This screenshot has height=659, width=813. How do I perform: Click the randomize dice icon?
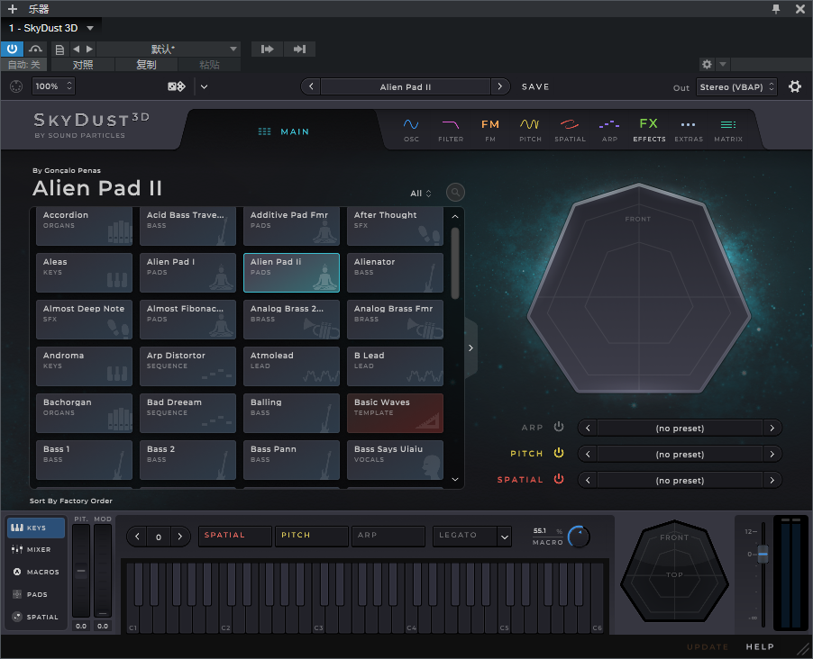pos(177,86)
